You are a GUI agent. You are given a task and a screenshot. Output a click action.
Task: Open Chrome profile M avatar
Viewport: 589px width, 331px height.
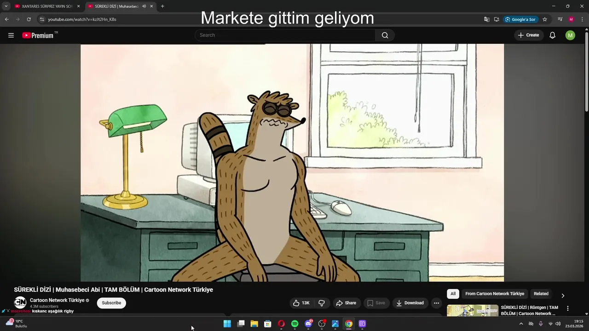coord(571,19)
